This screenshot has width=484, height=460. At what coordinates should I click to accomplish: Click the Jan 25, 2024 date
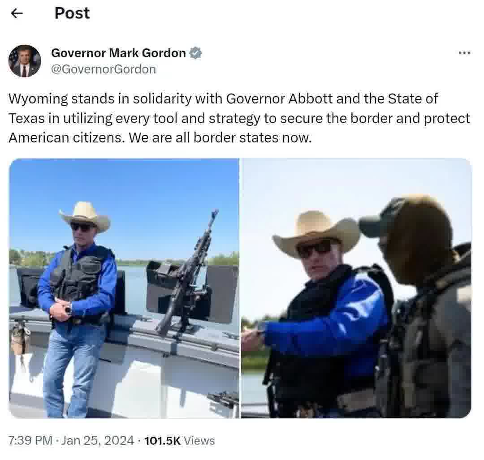click(x=98, y=440)
